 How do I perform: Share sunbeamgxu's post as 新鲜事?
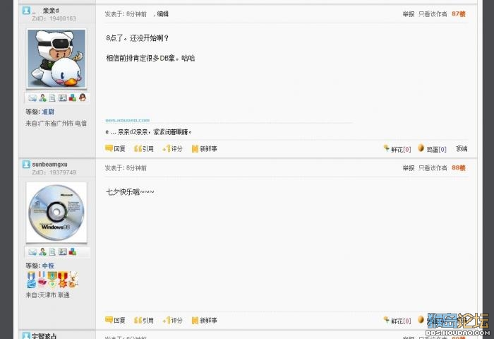205,321
